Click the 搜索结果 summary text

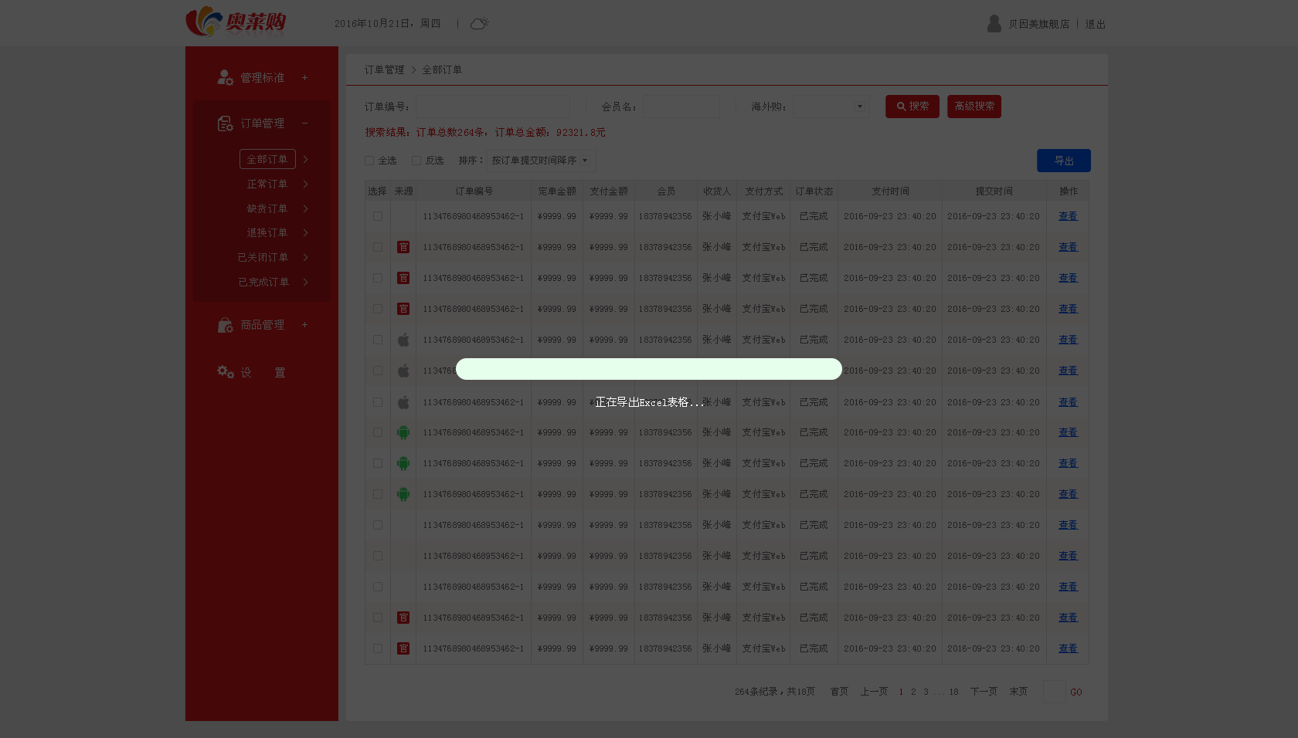coord(485,133)
